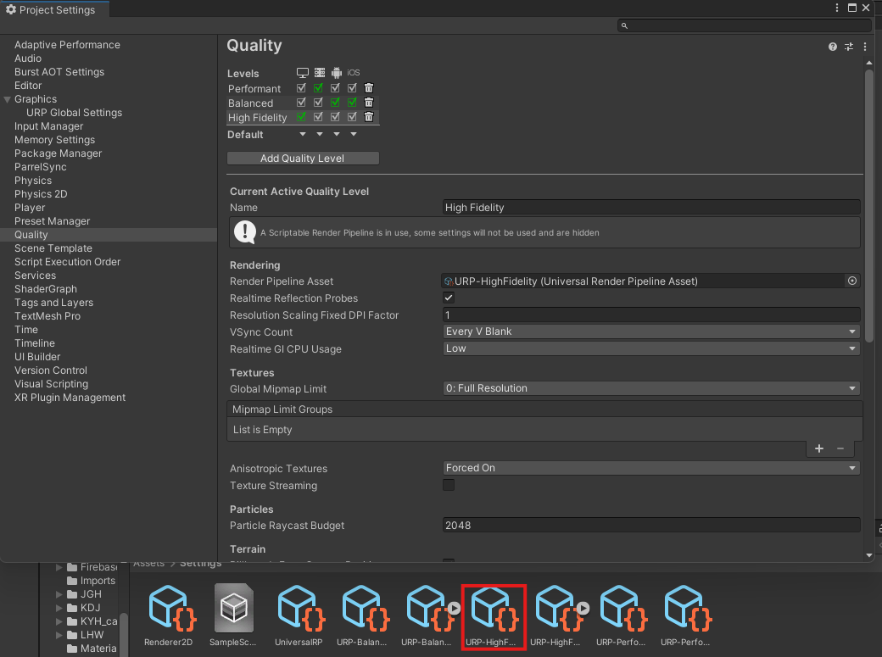Open iOS Default quality dropdown
The image size is (882, 657).
(354, 134)
